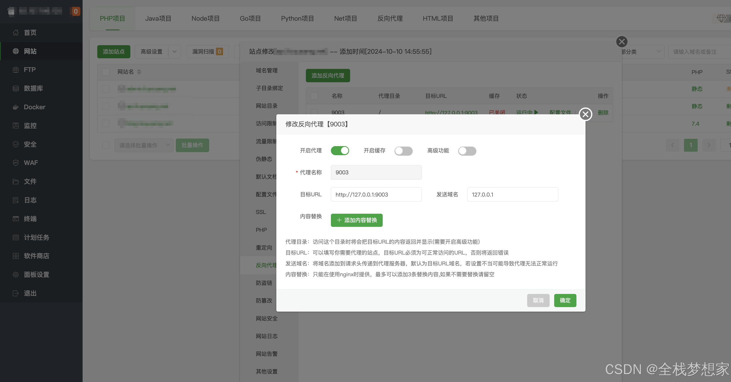Click the logout icon beside 退出

(x=16, y=293)
